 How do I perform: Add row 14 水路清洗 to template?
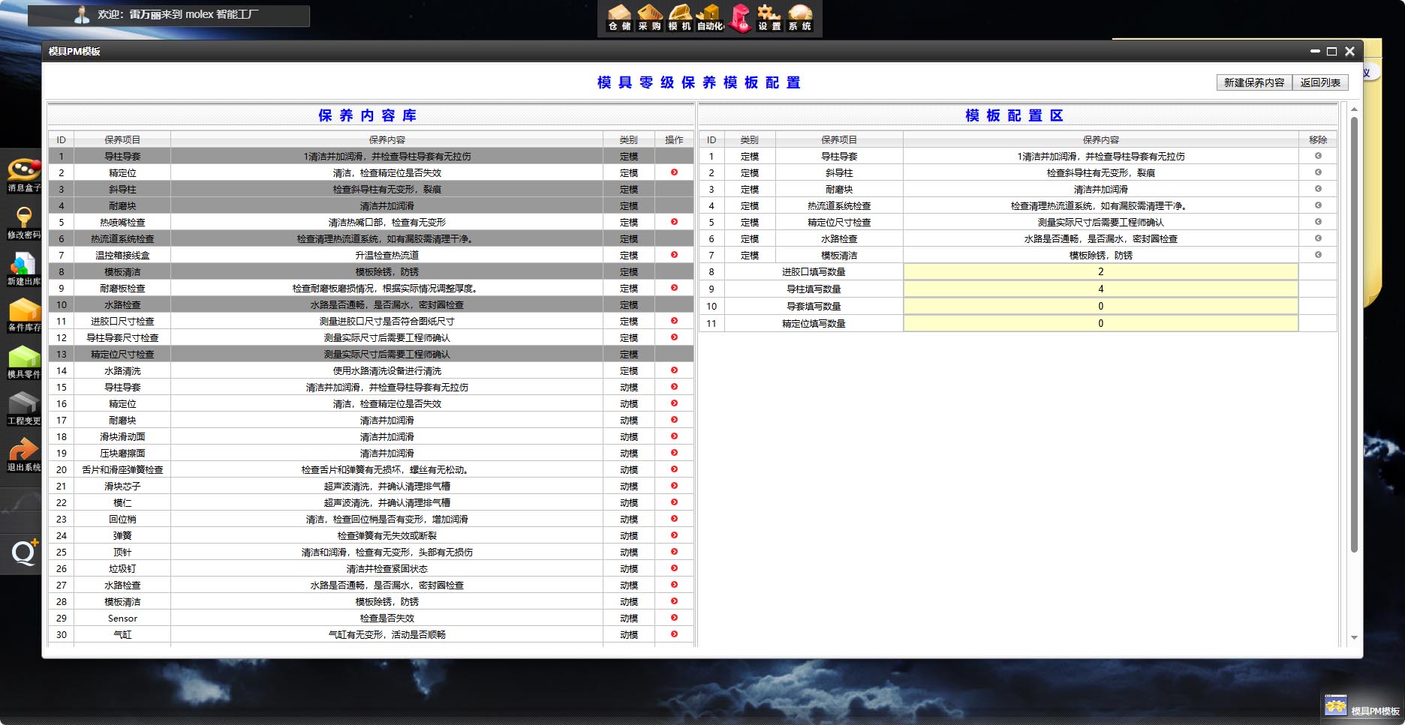[674, 370]
